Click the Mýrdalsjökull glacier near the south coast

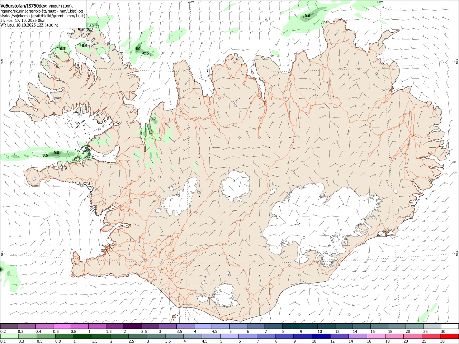[224, 296]
